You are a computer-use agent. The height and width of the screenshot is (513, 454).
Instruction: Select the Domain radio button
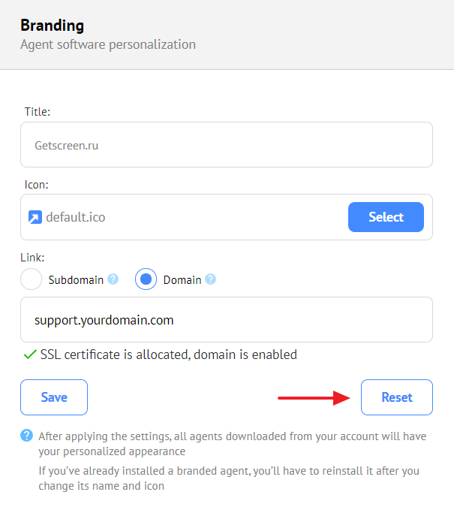146,279
